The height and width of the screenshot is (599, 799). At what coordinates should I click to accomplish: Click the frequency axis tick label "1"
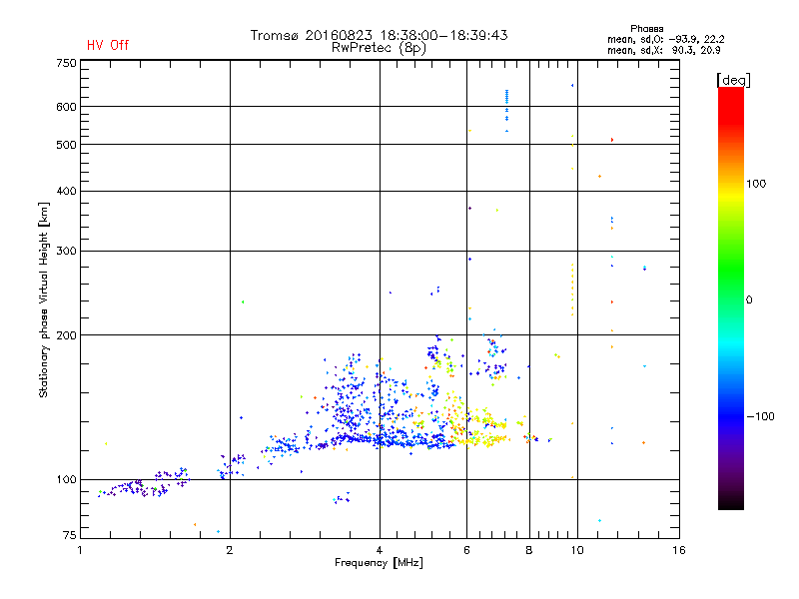click(80, 550)
